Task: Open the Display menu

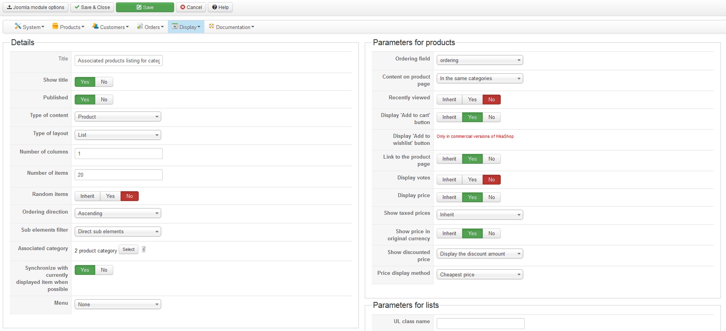Action: 186,27
